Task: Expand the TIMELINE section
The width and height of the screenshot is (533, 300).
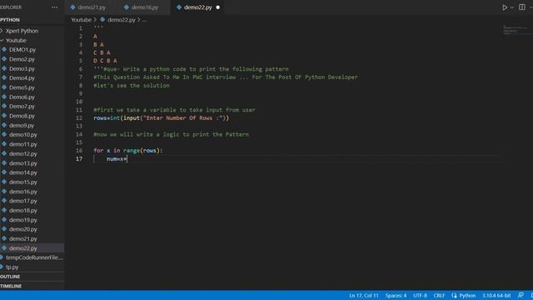Action: tap(32, 286)
